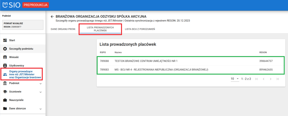Click the Dane zbiorcze folder icon

pos(5,109)
